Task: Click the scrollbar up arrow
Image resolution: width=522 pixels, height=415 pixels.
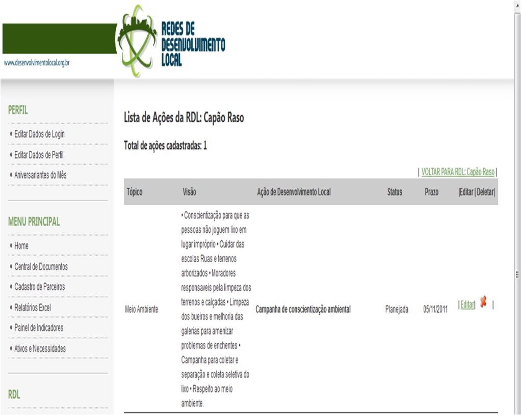Action: [518, 6]
